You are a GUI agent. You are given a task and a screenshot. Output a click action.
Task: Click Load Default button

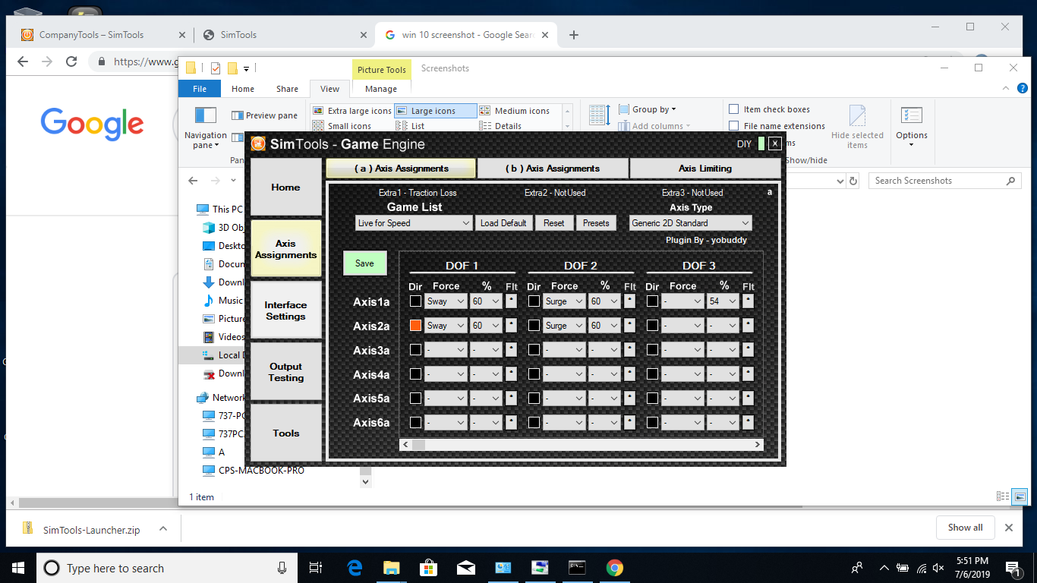pos(503,223)
